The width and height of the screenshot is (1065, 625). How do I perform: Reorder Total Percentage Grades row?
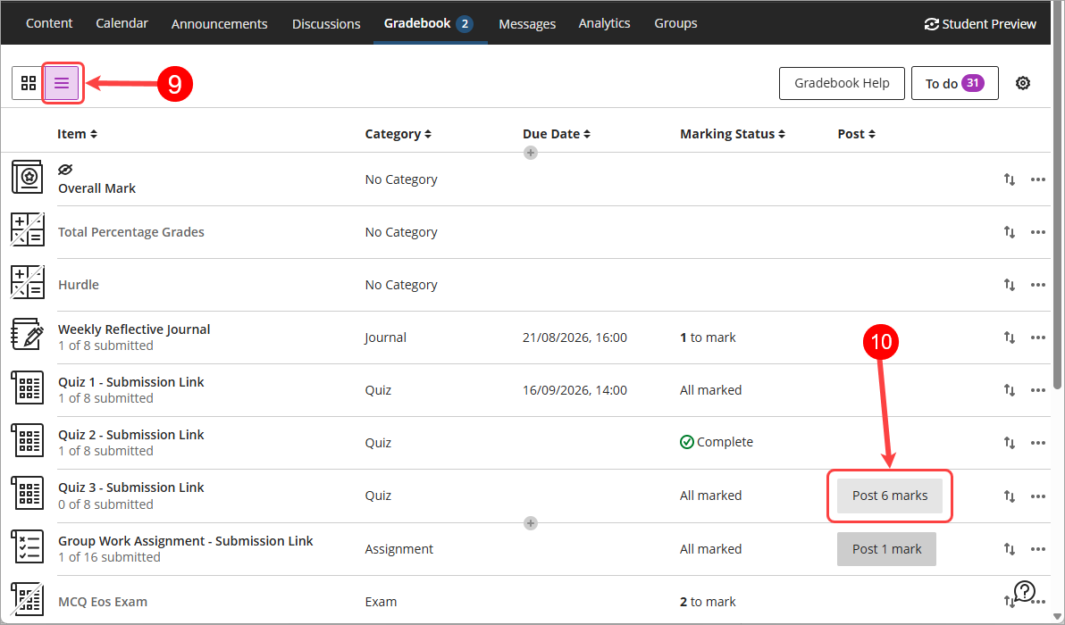tap(1010, 232)
